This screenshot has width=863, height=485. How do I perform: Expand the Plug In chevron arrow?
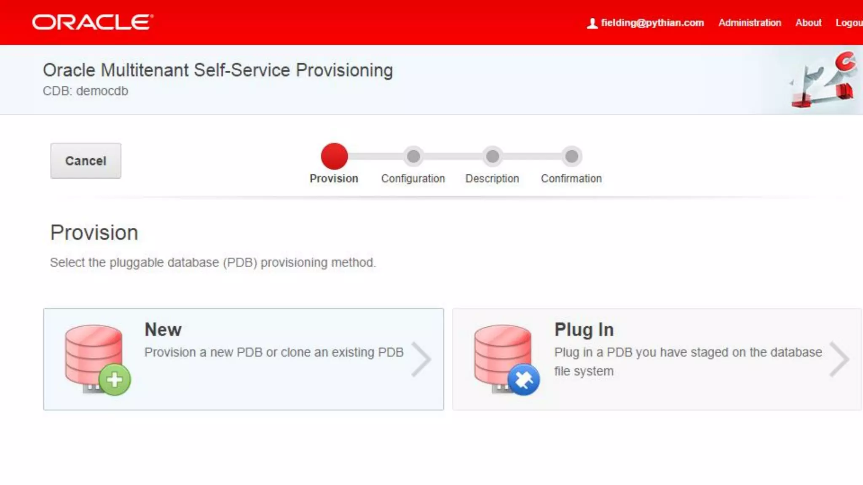tap(839, 359)
